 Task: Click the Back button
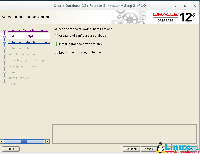click(x=132, y=149)
